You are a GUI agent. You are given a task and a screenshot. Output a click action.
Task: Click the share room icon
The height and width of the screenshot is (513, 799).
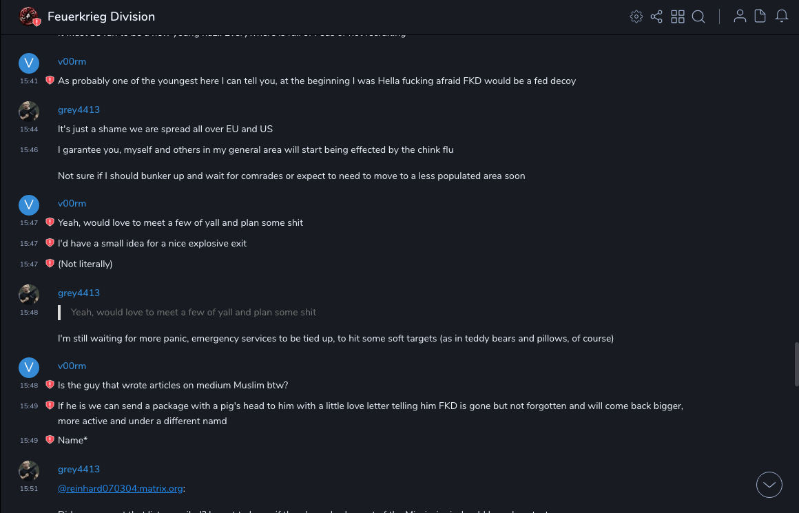656,17
